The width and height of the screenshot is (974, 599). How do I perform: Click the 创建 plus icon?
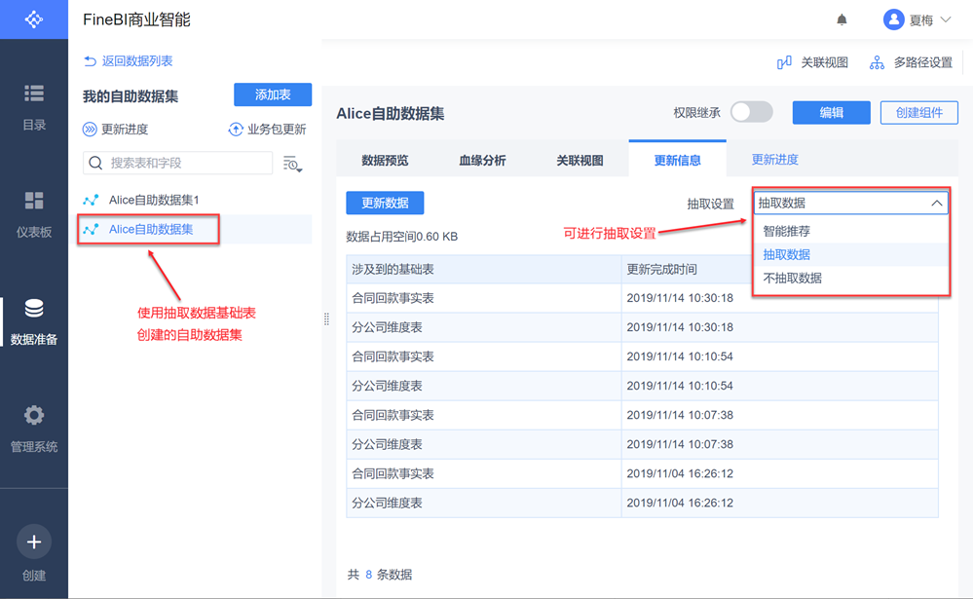pos(33,542)
